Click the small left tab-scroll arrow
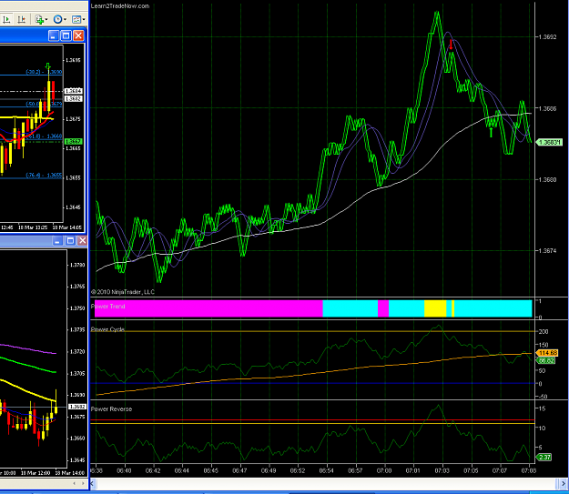The width and height of the screenshot is (569, 494). (75, 483)
